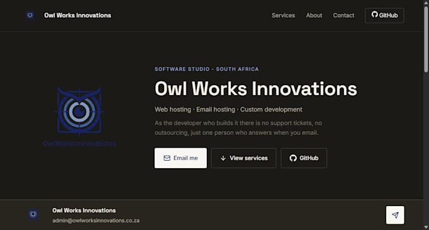Click the large owl logo image in the hero
The image size is (429, 230).
[x=79, y=116]
